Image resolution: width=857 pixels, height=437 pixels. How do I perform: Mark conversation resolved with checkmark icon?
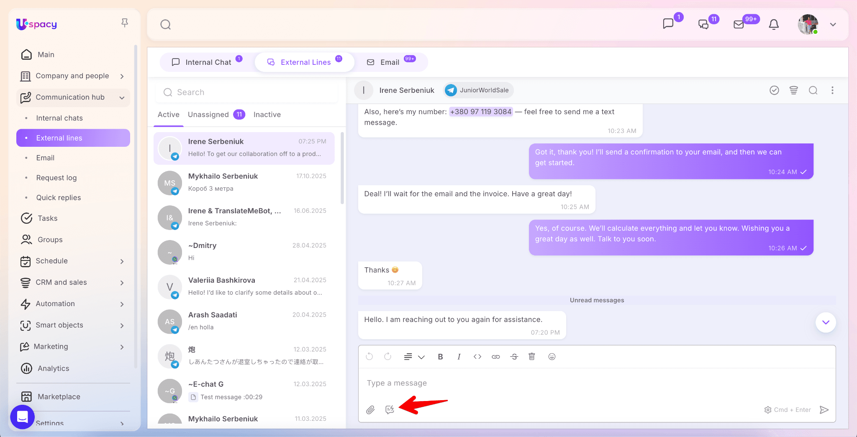pos(774,90)
